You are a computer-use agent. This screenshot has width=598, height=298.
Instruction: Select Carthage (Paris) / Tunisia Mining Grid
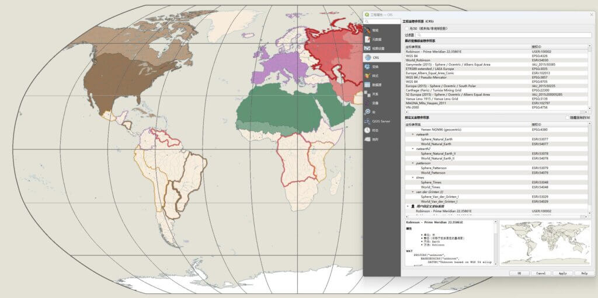496,90
